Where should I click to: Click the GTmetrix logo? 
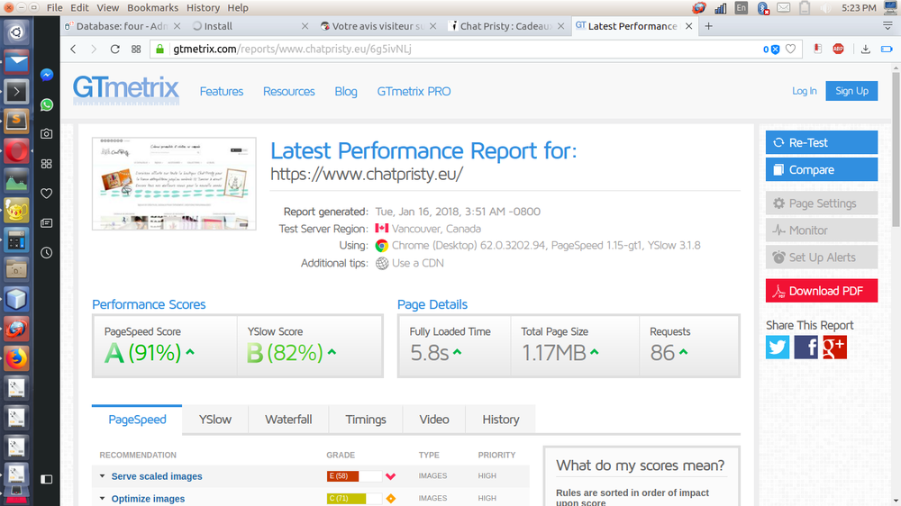point(126,90)
